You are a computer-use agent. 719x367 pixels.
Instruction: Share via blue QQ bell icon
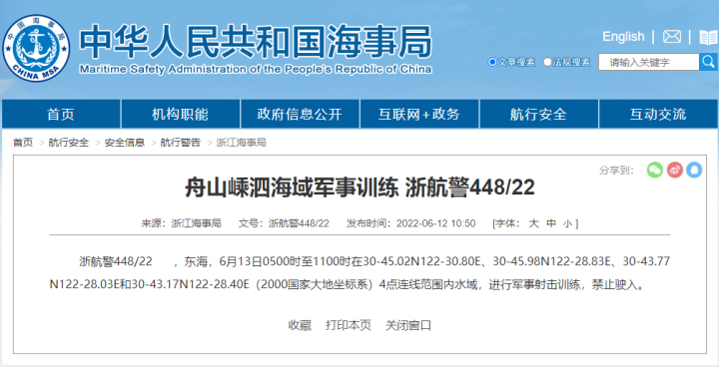(694, 170)
